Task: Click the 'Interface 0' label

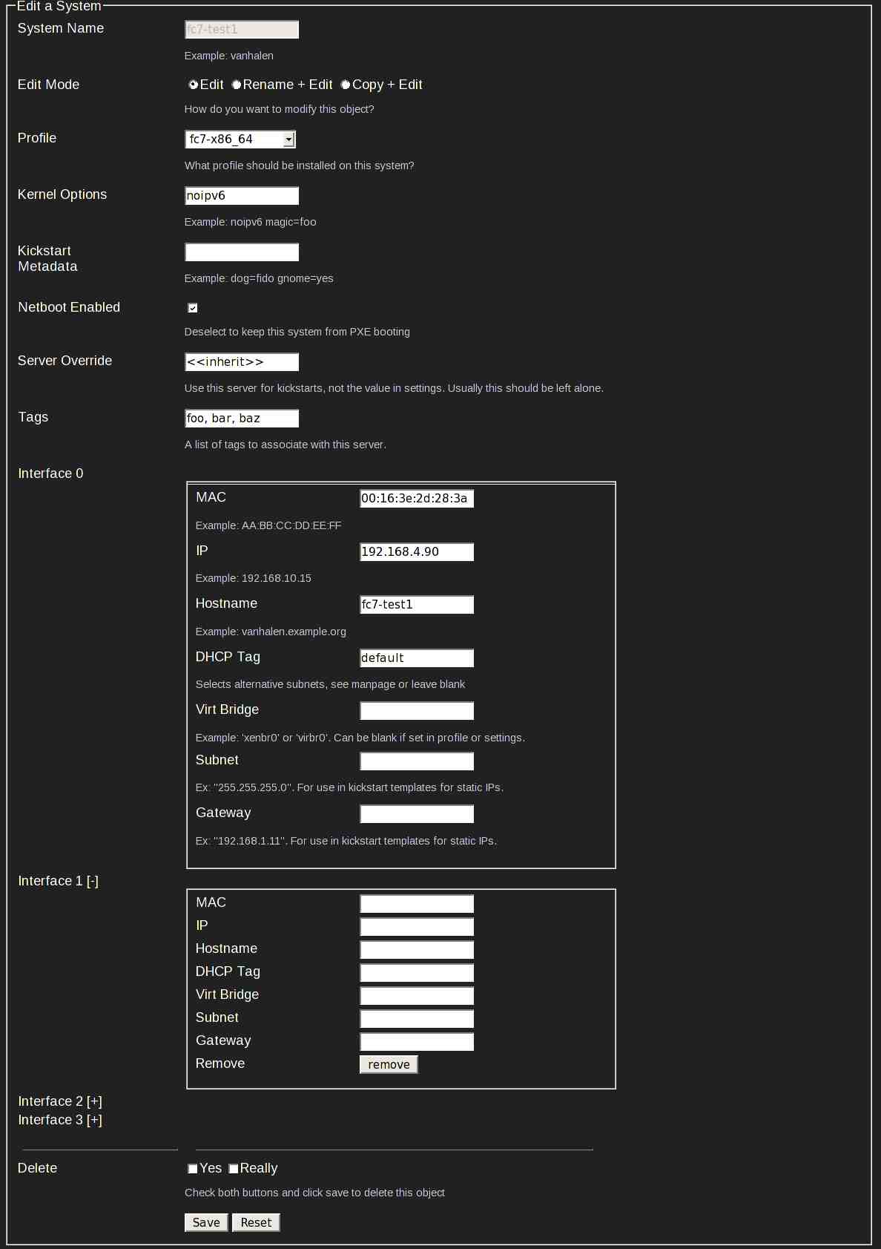Action: click(x=50, y=473)
